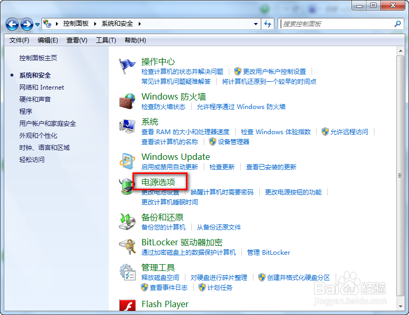Open the 查看(V) menu
The height and width of the screenshot is (315, 409).
tap(76, 40)
